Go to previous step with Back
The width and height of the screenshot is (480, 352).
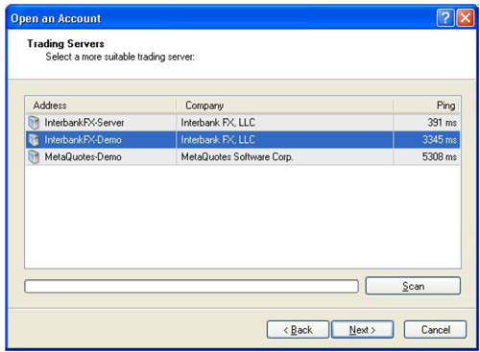[x=298, y=330]
